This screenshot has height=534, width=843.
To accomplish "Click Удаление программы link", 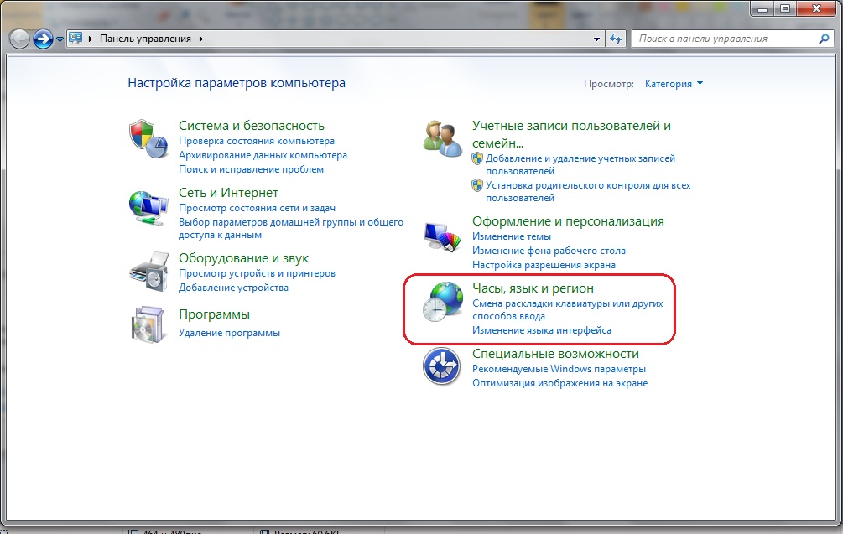I will pyautogui.click(x=229, y=333).
